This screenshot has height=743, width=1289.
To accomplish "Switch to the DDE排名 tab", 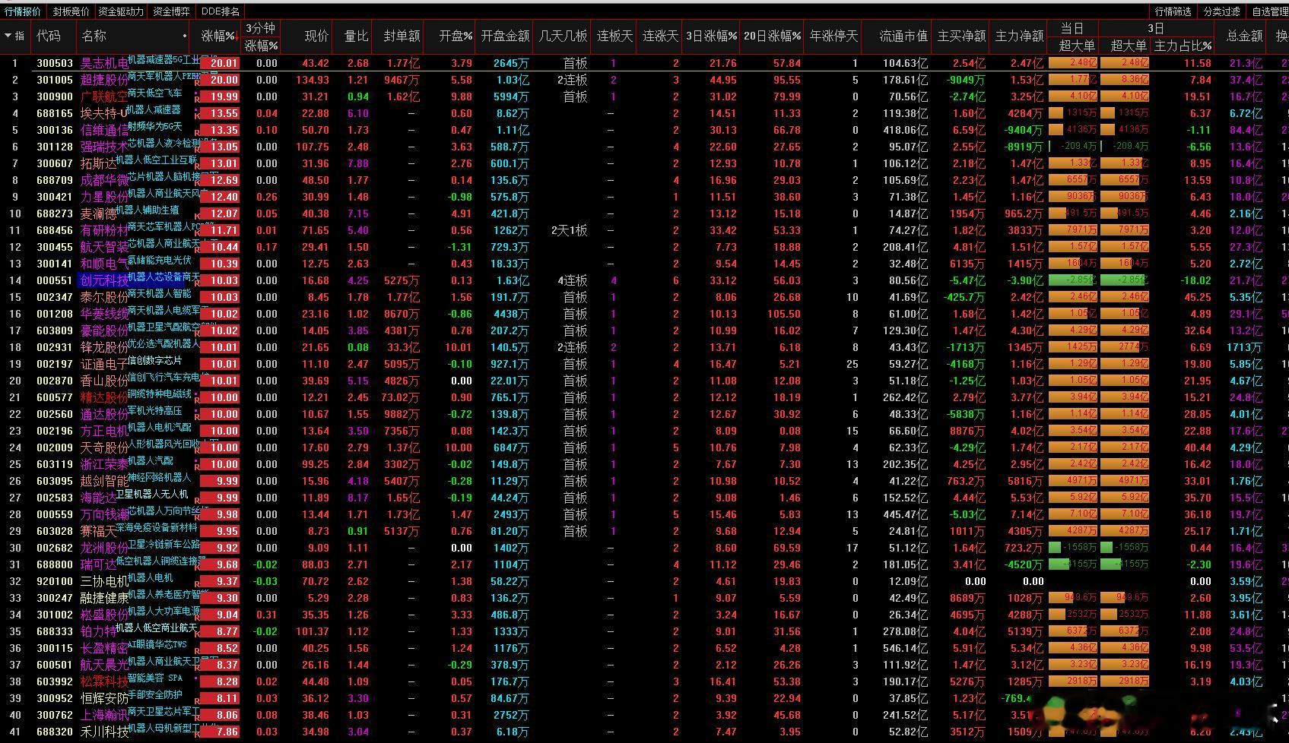I will [x=221, y=11].
